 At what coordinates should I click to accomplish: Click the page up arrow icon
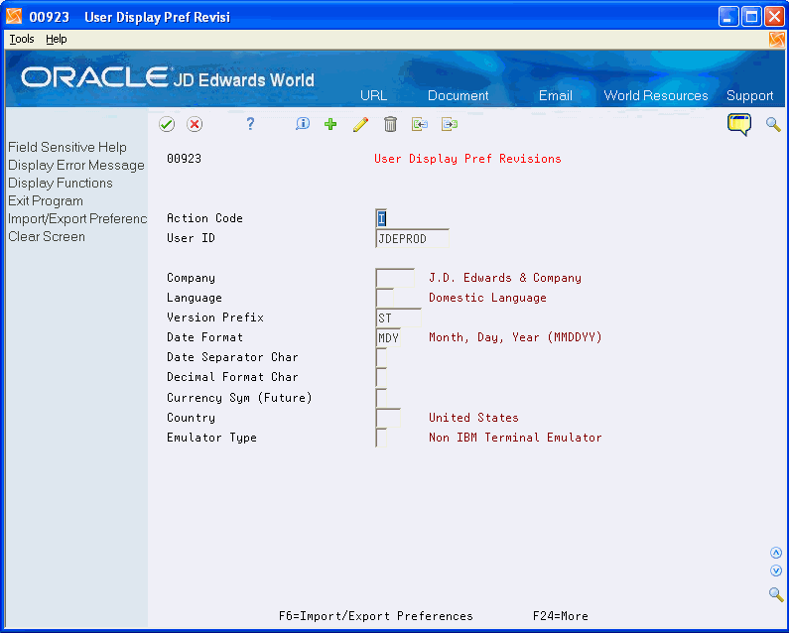pyautogui.click(x=776, y=553)
